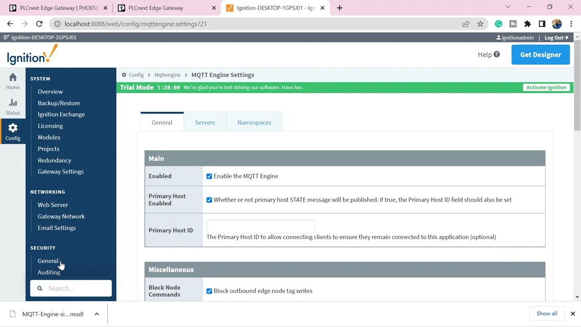Click Activate Ignition button
Screen dimensions: 581x327
coord(546,87)
